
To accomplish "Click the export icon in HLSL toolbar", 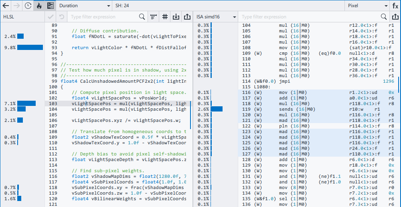I will coord(187,17).
